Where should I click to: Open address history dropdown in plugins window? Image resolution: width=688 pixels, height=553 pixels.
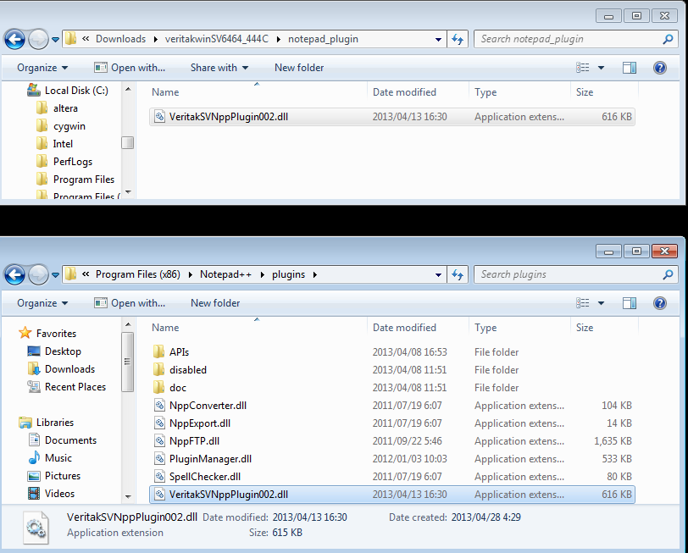[x=438, y=275]
